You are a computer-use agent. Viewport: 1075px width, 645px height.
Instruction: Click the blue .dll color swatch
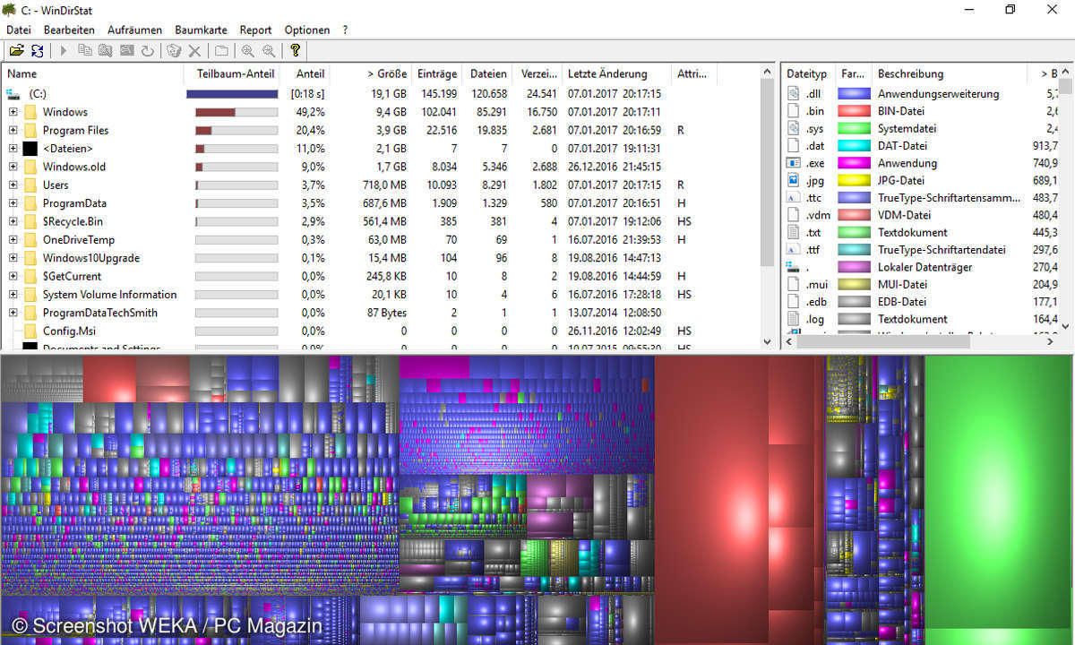pyautogui.click(x=854, y=93)
